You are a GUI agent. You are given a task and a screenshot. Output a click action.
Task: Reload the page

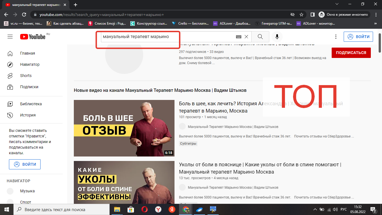tap(24, 15)
